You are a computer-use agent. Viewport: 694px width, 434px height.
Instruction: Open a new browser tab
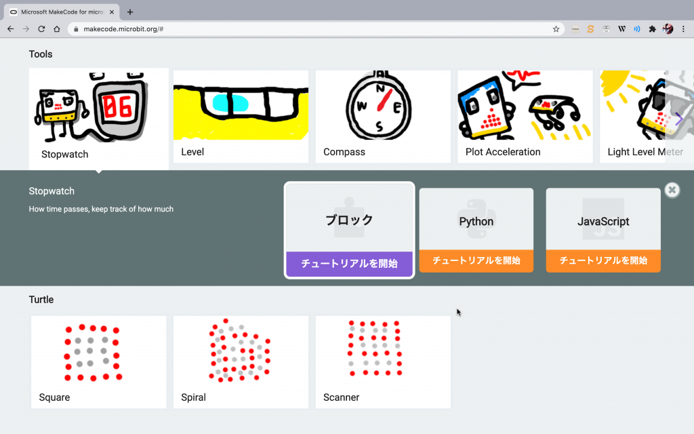[130, 12]
